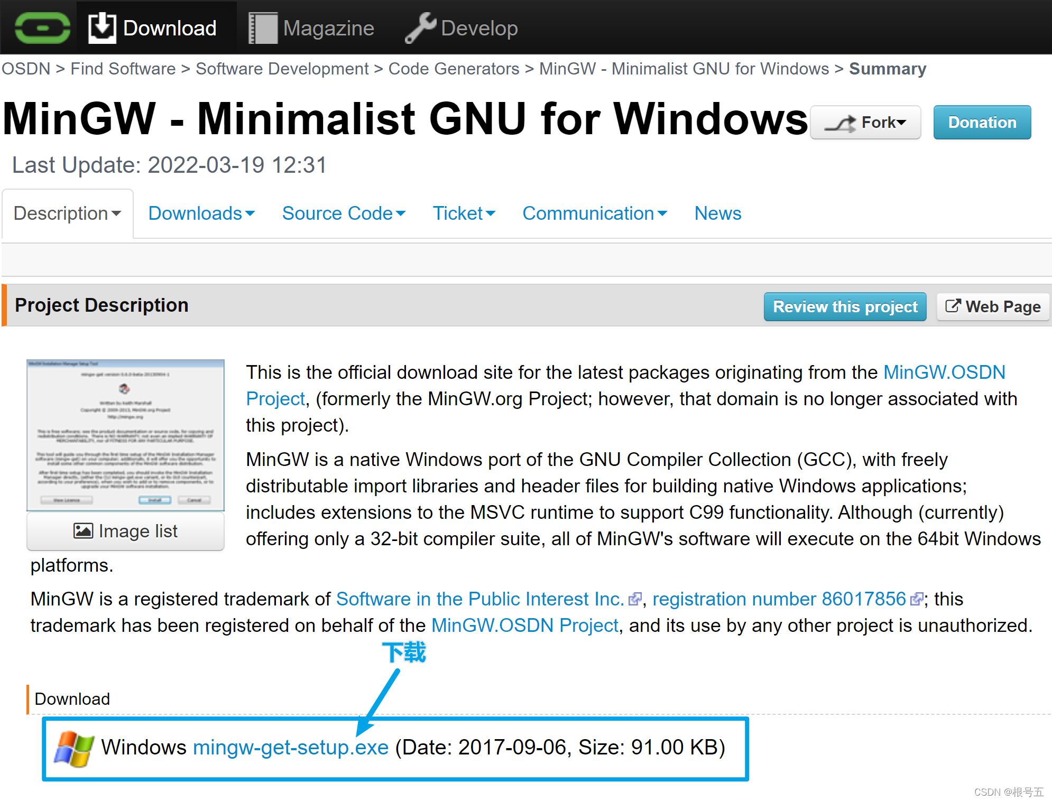Switch to the News tab
This screenshot has height=802, width=1052.
point(717,213)
